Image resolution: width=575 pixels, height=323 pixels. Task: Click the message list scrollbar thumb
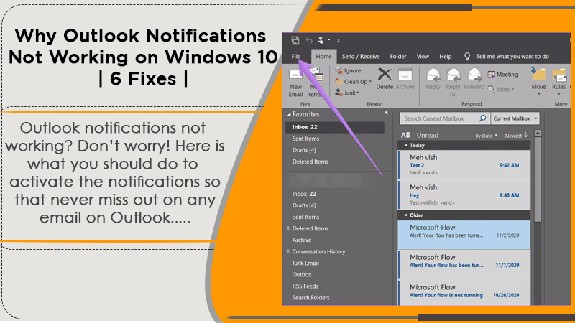[x=538, y=179]
